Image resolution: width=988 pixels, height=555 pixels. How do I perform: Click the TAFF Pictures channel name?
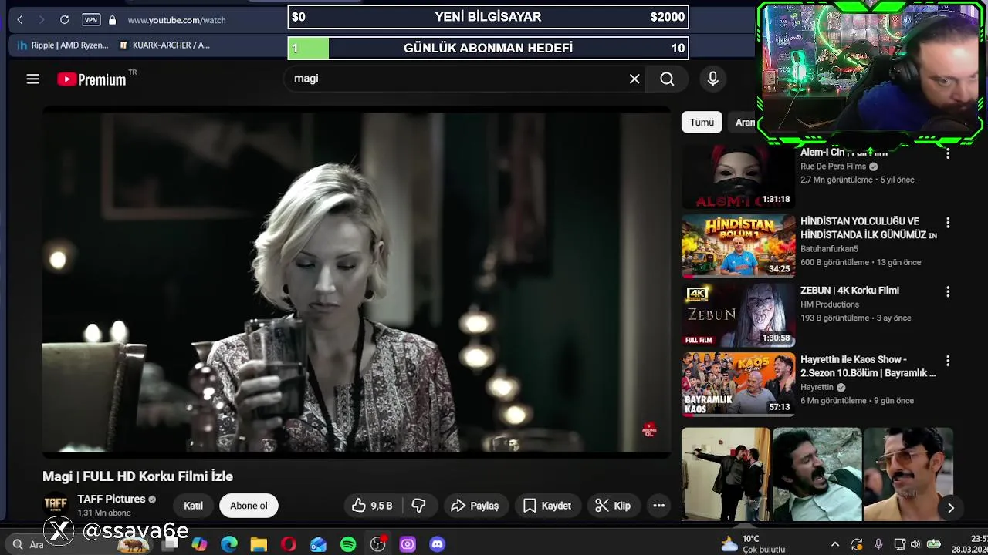coord(111,499)
